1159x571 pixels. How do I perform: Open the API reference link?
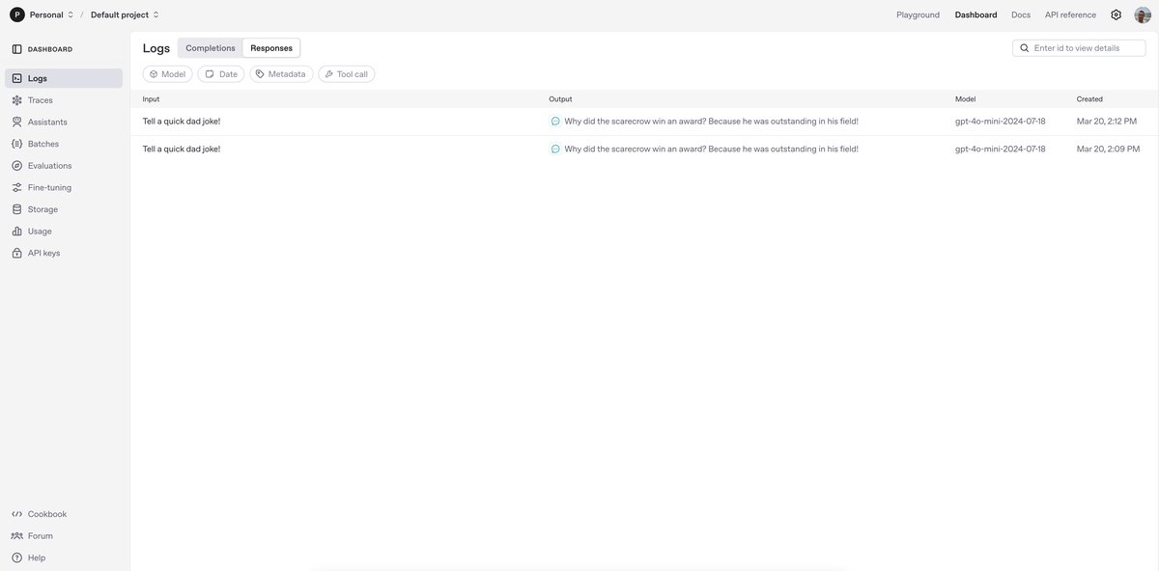(x=1070, y=14)
